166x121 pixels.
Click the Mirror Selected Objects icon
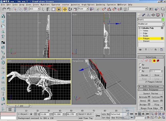151,9
